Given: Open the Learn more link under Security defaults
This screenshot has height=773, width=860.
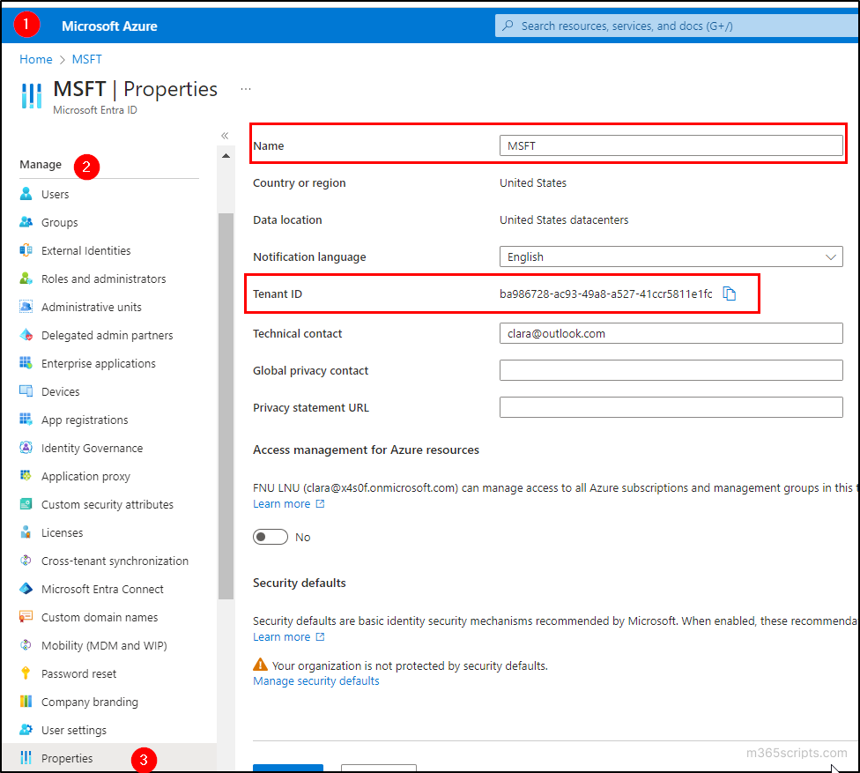Looking at the screenshot, I should 281,636.
